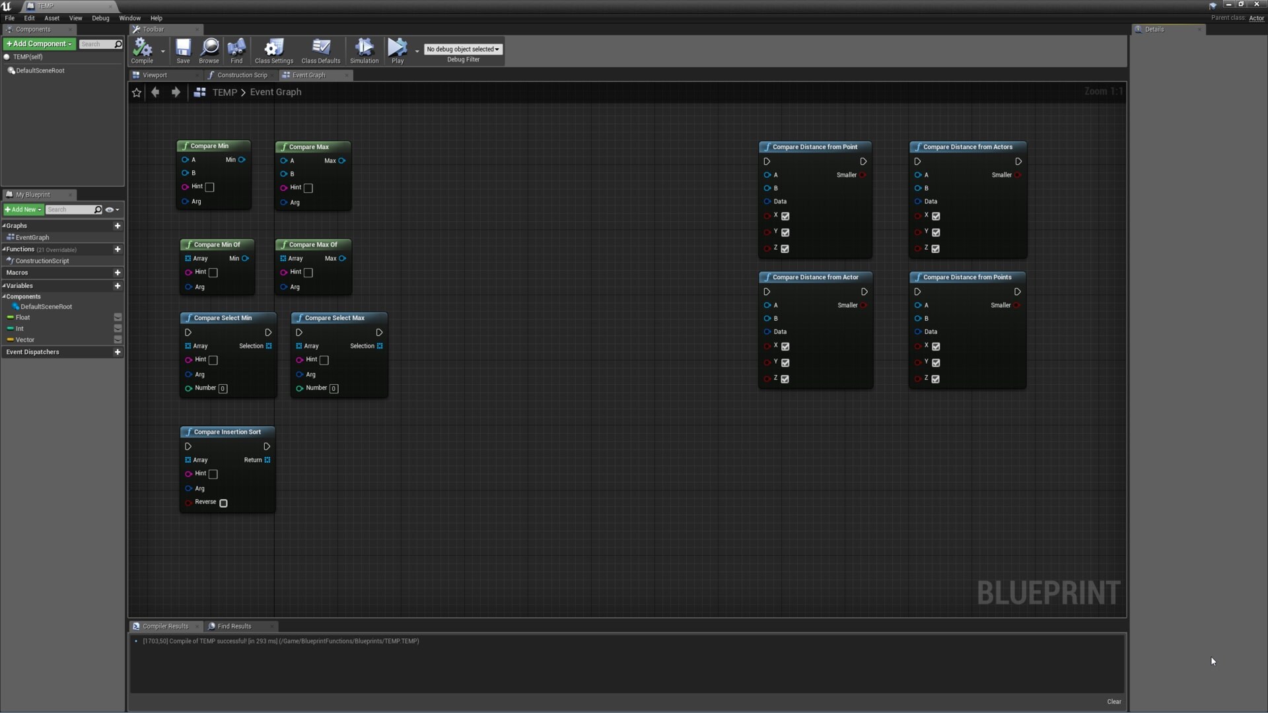Image resolution: width=1268 pixels, height=713 pixels.
Task: Save the Blueprint with the Save icon
Action: point(183,51)
